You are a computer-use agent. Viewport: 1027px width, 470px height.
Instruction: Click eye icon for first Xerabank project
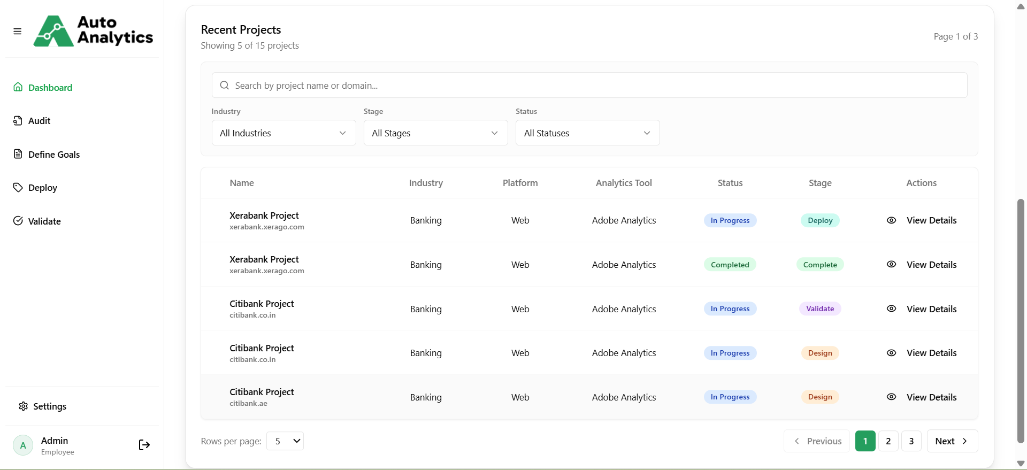point(891,220)
